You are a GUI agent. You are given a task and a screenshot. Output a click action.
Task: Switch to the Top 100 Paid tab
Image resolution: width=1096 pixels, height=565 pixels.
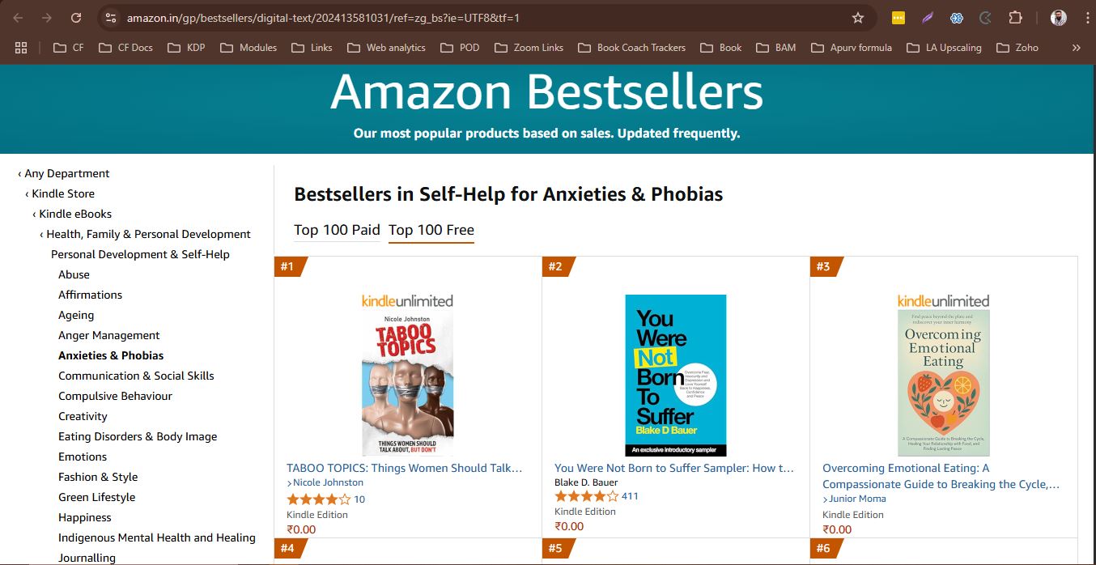[x=337, y=230]
